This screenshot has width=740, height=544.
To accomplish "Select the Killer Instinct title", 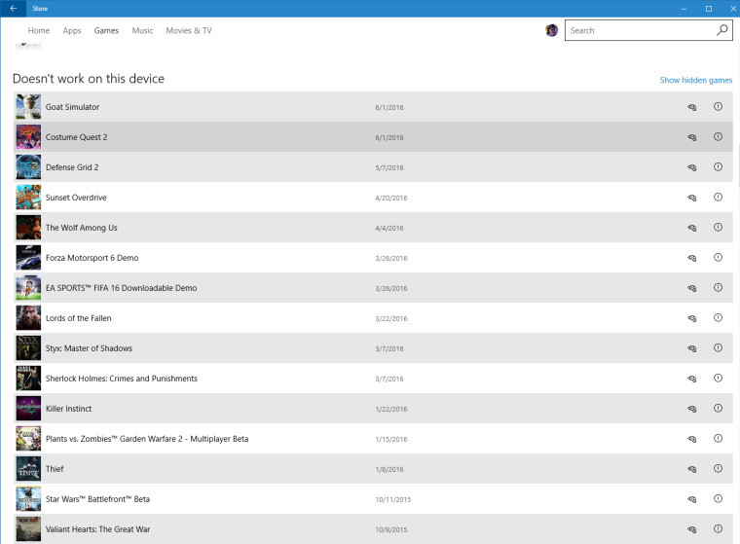I will 68,409.
